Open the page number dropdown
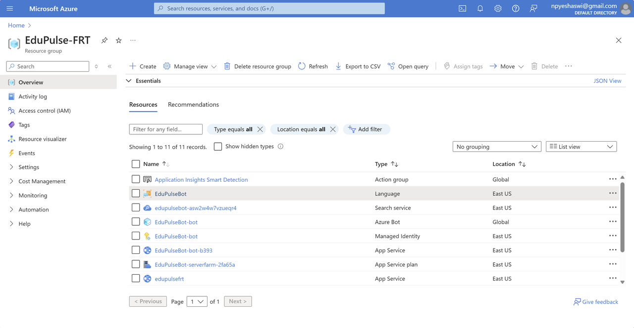The height and width of the screenshot is (328, 634). click(197, 301)
